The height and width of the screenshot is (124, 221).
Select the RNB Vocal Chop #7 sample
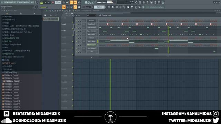pos(12,93)
